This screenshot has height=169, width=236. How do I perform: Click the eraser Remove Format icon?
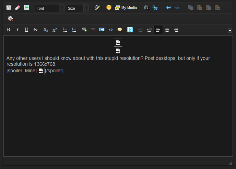[x=17, y=8]
